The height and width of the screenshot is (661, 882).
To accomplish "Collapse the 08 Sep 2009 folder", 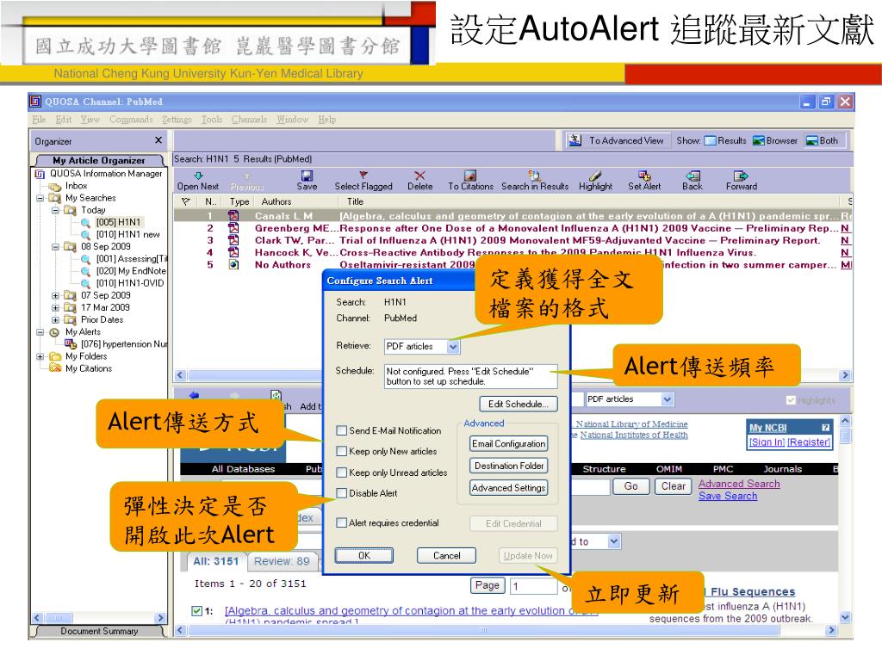I will pos(55,247).
